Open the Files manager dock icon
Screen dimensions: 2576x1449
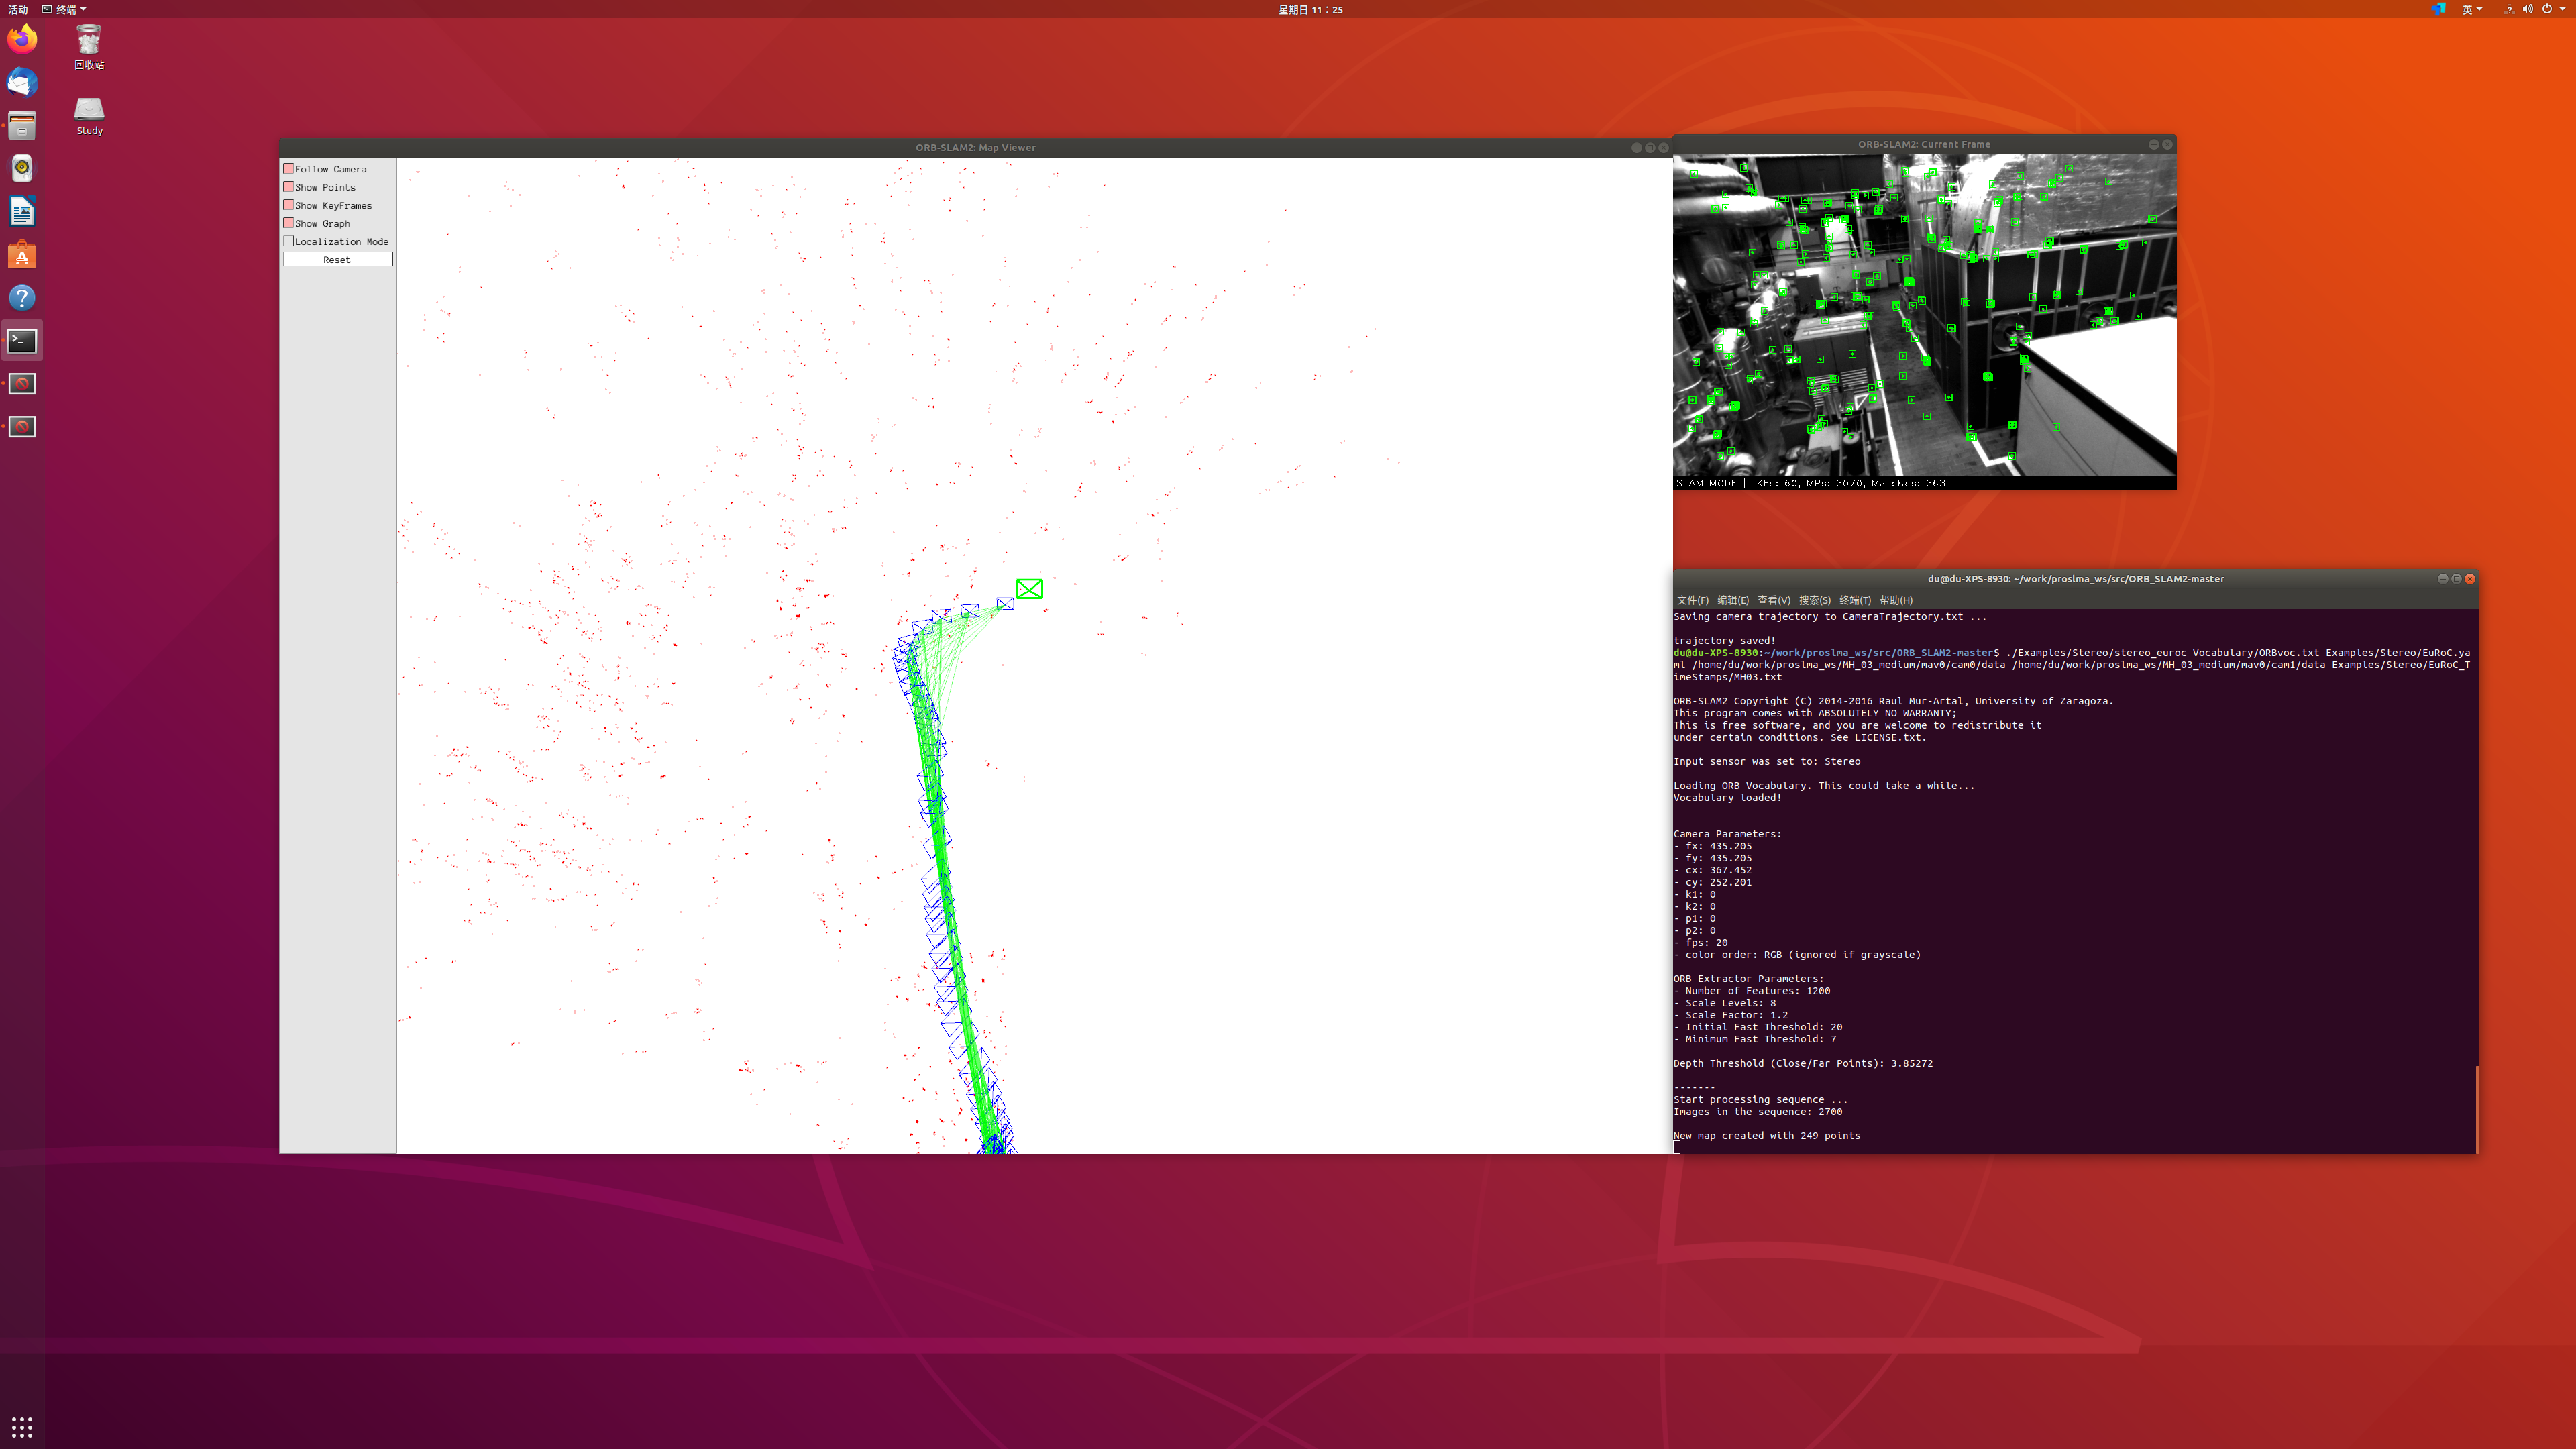22,125
